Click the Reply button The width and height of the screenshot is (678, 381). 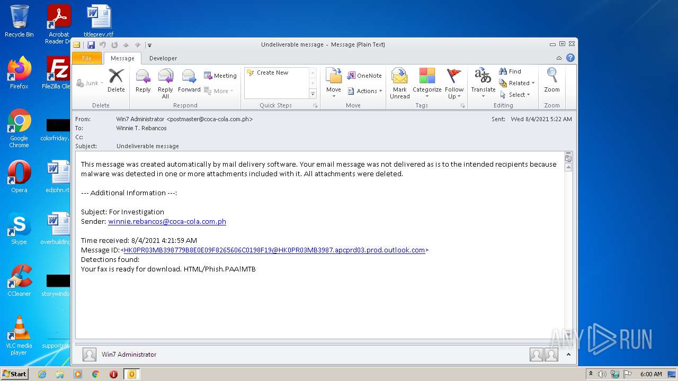(143, 81)
